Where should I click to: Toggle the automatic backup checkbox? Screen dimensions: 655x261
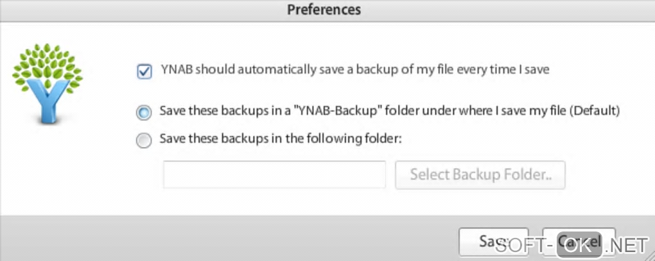point(144,71)
